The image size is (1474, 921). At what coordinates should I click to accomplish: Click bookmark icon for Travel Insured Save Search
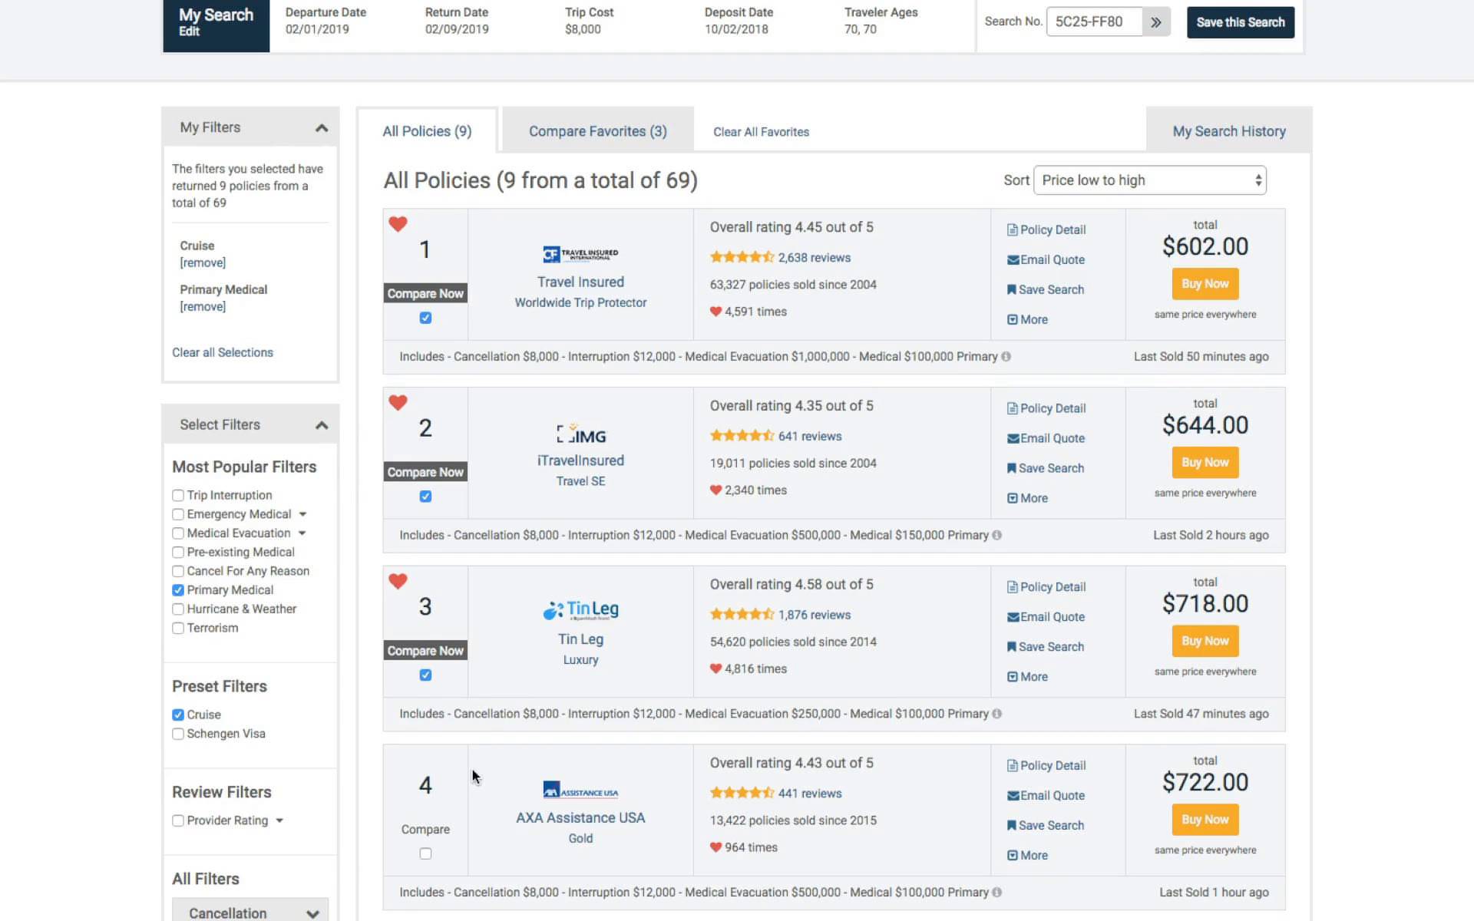tap(1012, 289)
